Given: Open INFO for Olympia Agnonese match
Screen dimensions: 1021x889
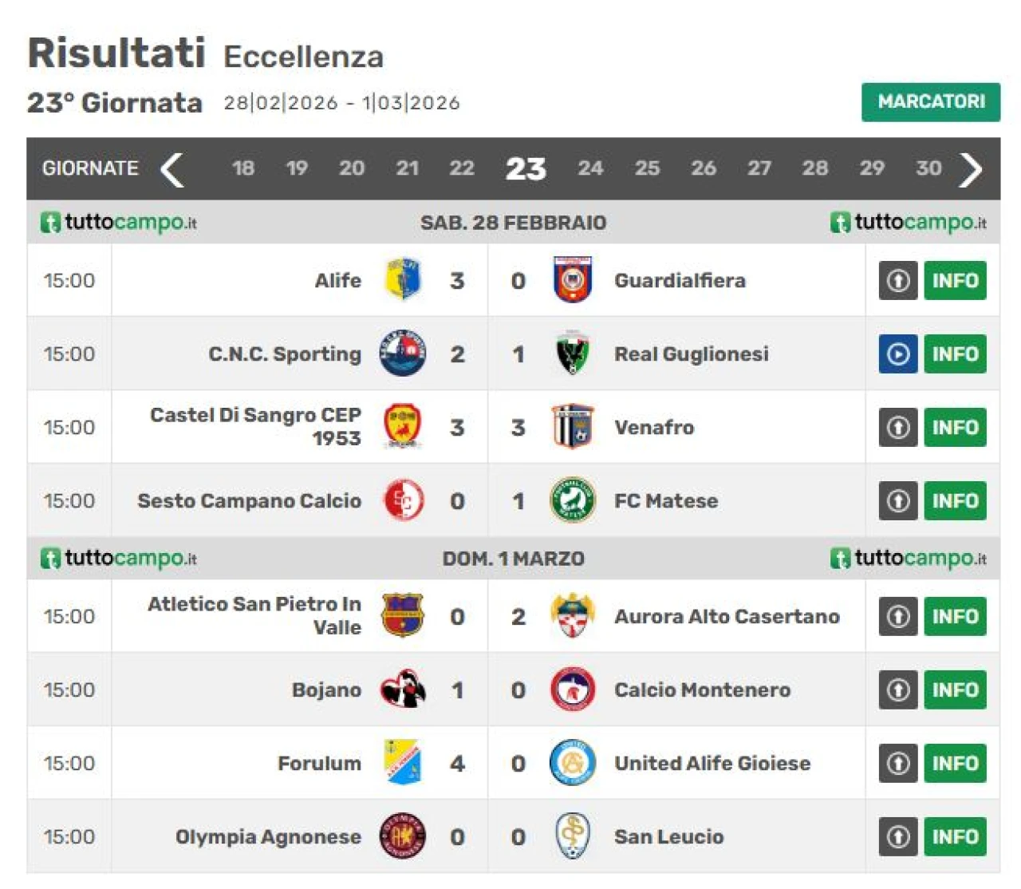Looking at the screenshot, I should click(955, 836).
